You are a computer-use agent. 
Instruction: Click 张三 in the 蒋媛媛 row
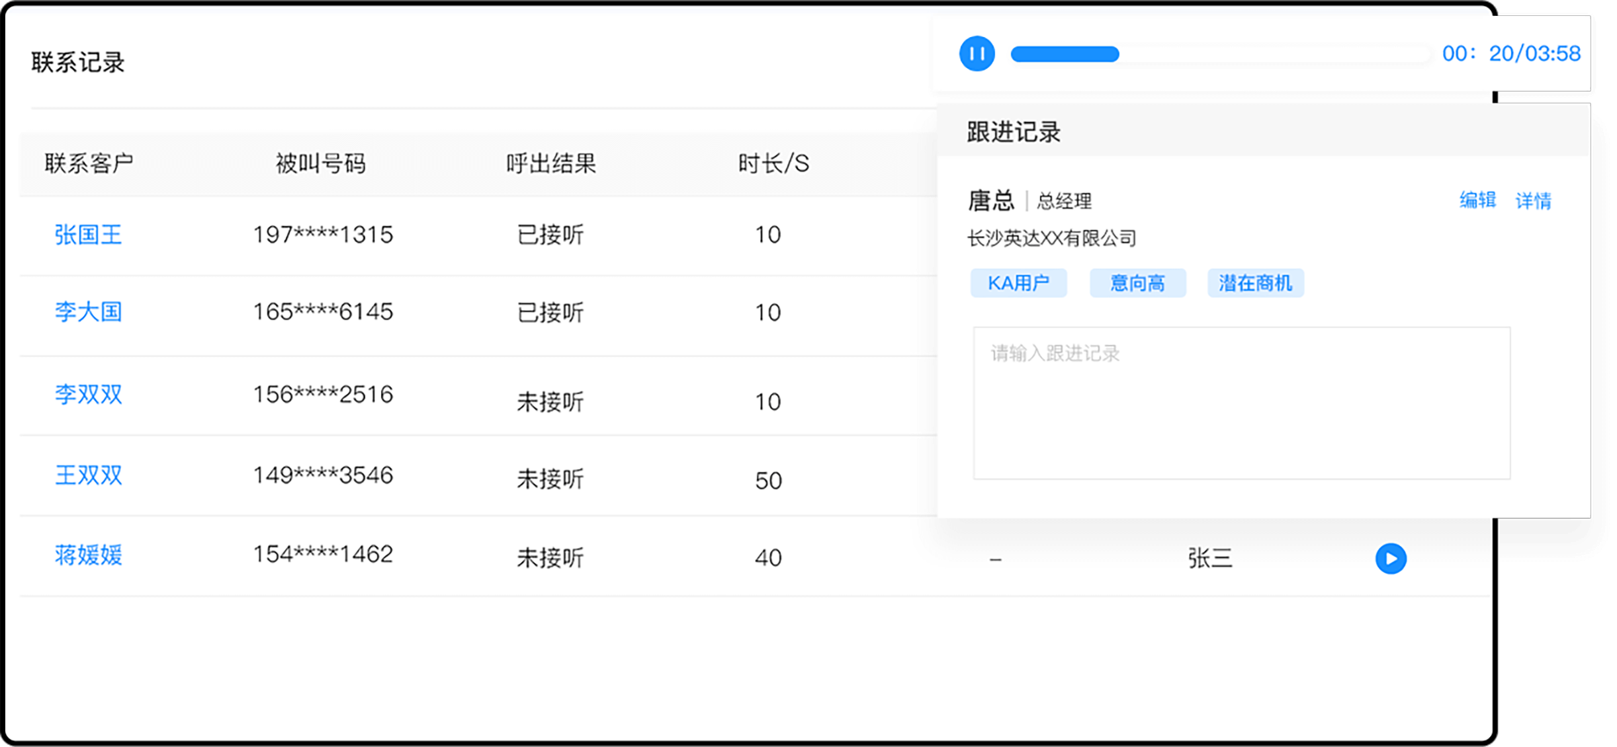click(1210, 559)
